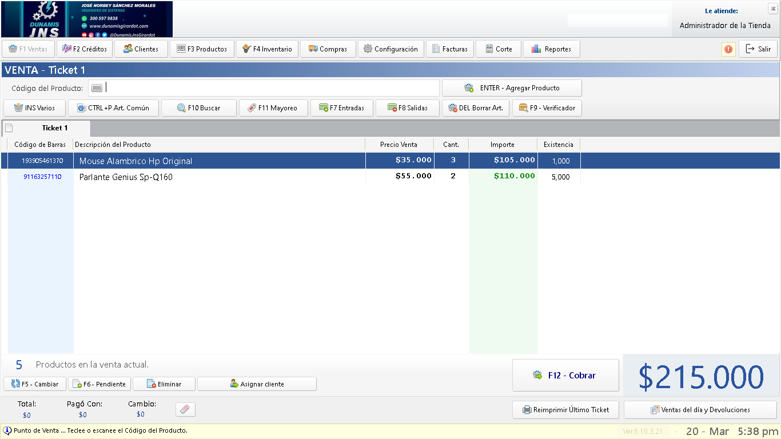Click F7 Entradas cash-in button
Image resolution: width=781 pixels, height=439 pixels.
pos(342,108)
